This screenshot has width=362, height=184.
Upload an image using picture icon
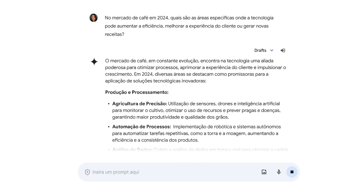pyautogui.click(x=264, y=172)
